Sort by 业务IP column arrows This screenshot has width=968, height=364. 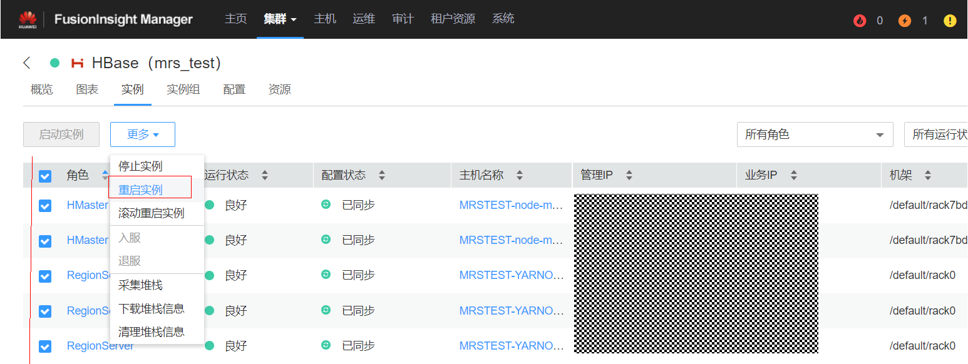pyautogui.click(x=794, y=175)
